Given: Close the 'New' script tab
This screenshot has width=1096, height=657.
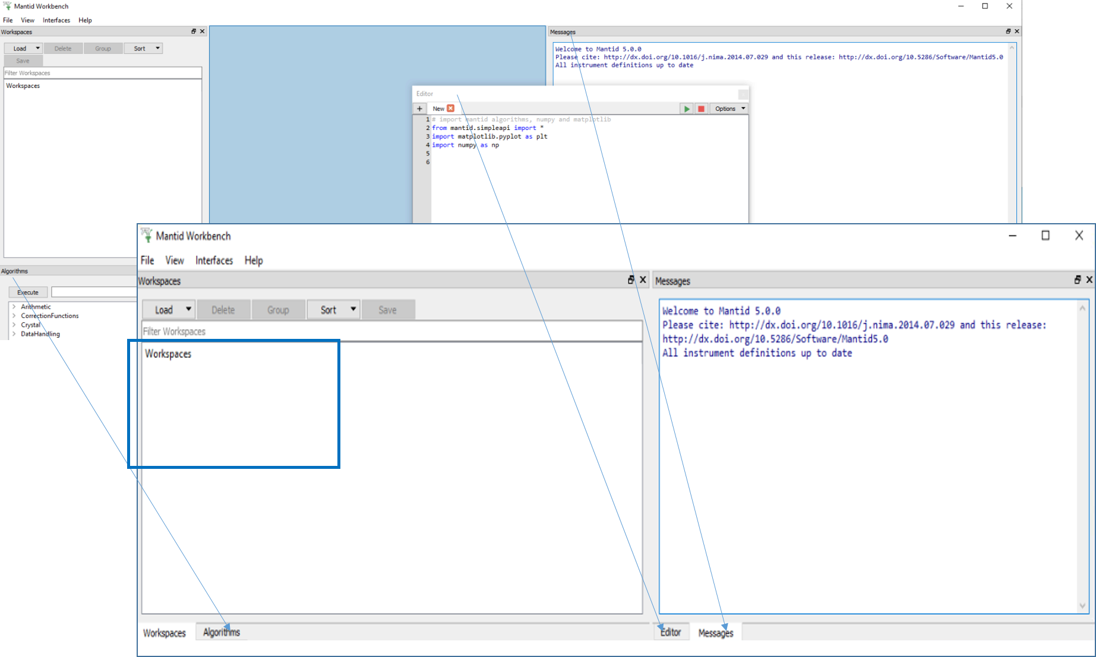Looking at the screenshot, I should (451, 109).
